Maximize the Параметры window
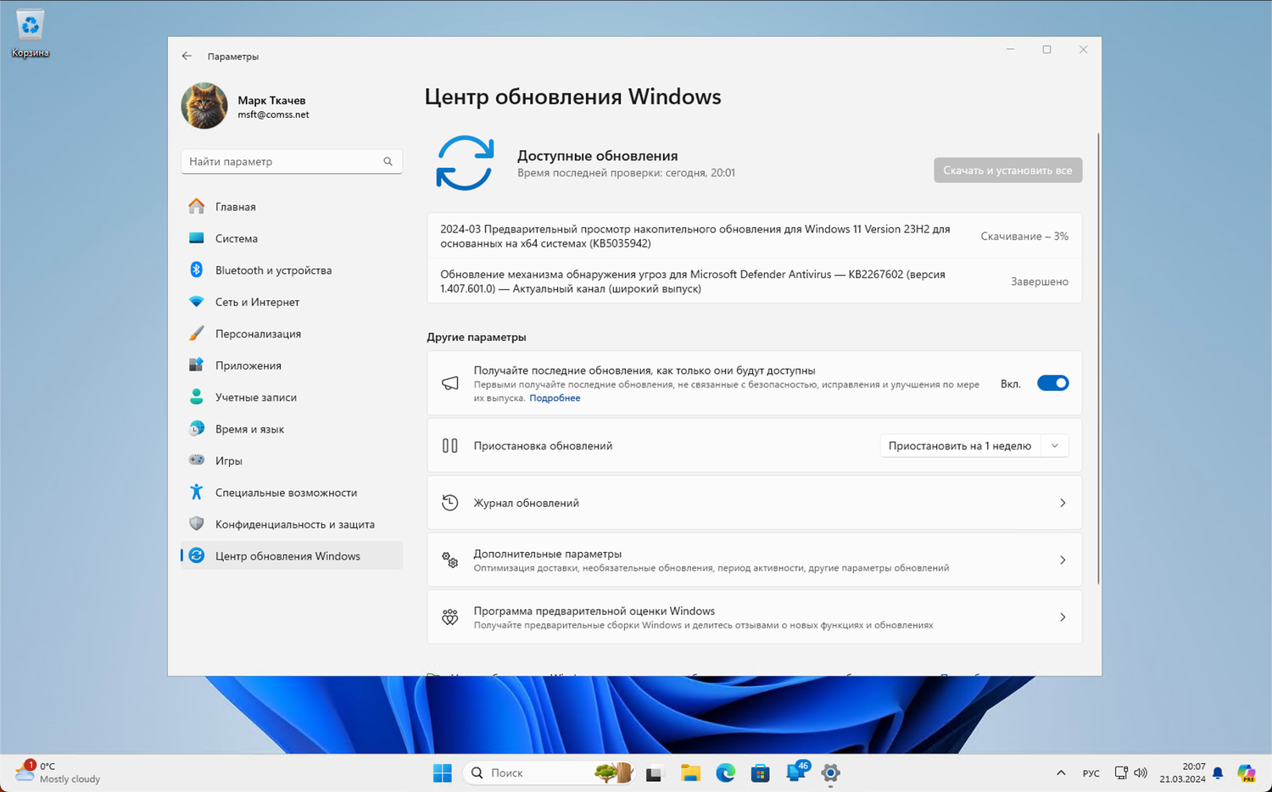Image resolution: width=1272 pixels, height=792 pixels. point(1046,50)
